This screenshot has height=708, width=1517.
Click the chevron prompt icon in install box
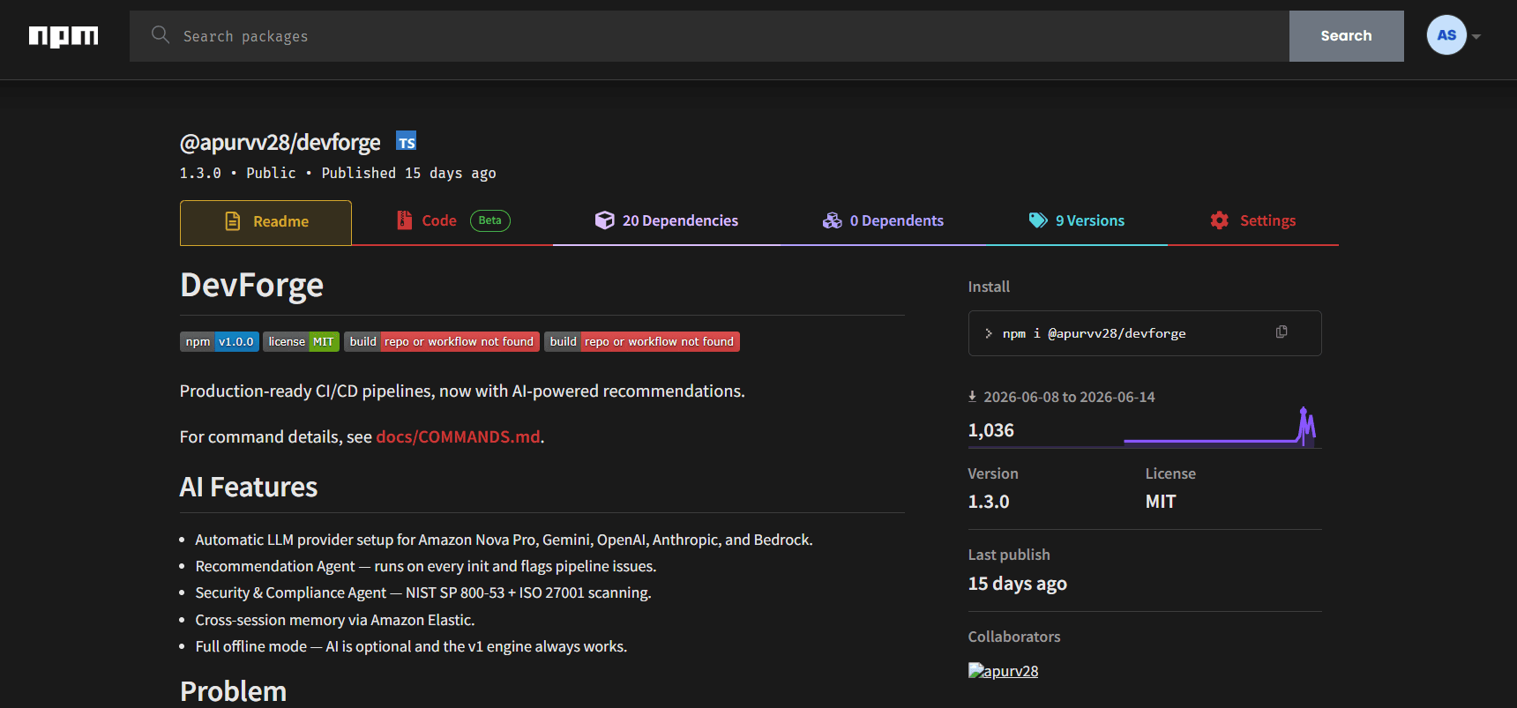coord(989,333)
